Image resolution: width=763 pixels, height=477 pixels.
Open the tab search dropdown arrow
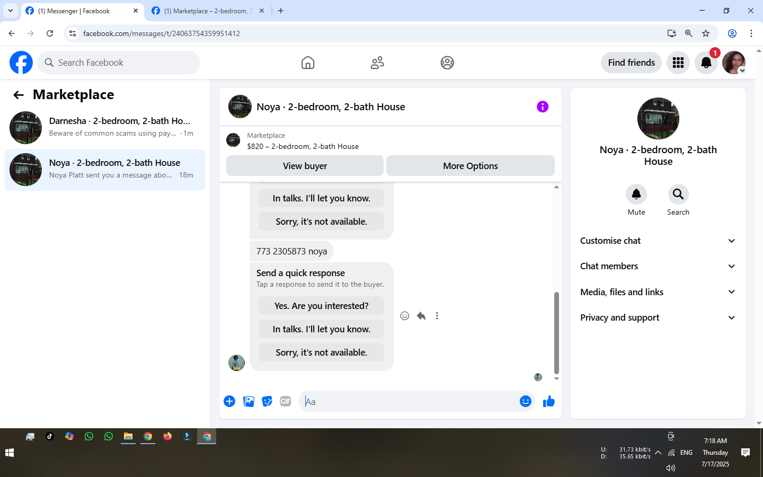tap(10, 11)
